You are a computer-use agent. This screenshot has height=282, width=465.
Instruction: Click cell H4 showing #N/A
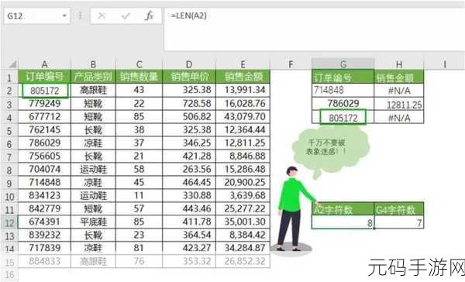point(399,117)
